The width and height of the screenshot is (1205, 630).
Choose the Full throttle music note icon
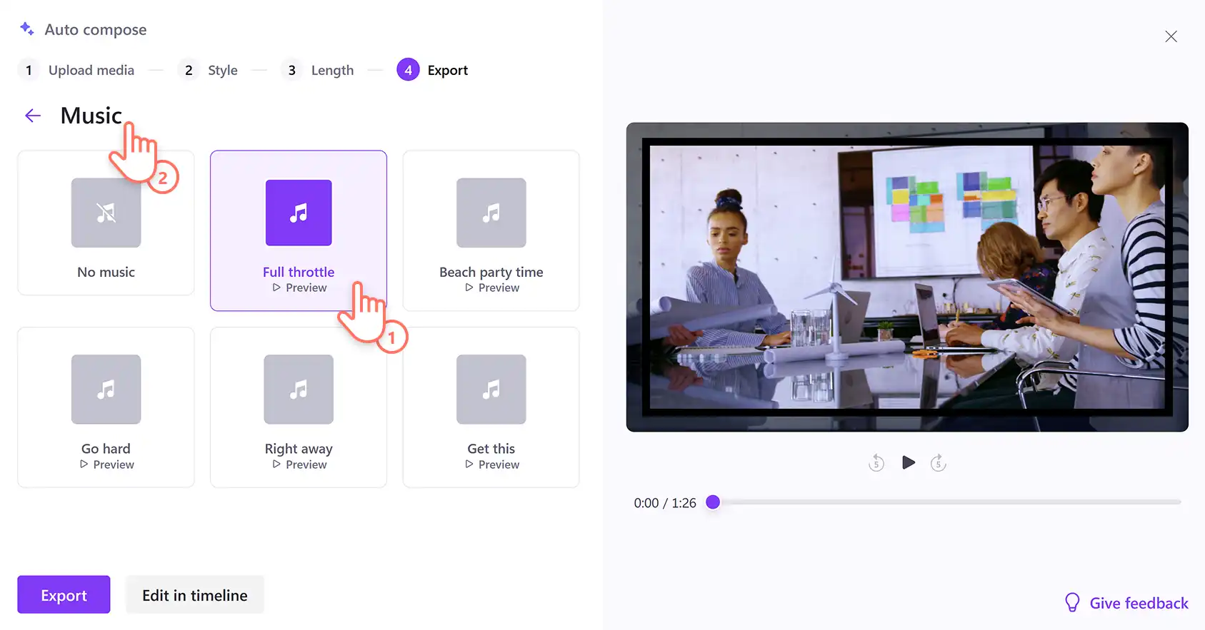[x=299, y=213]
